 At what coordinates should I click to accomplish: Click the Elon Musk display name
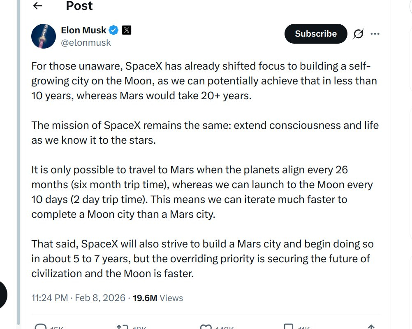pos(83,30)
